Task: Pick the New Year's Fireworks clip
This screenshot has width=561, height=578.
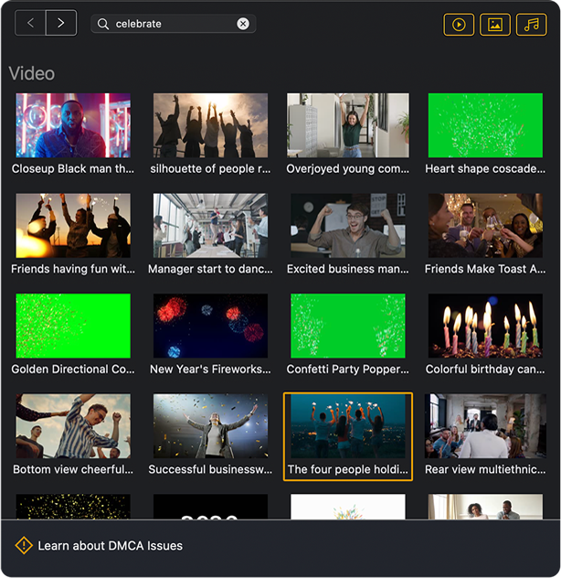Action: pos(210,326)
